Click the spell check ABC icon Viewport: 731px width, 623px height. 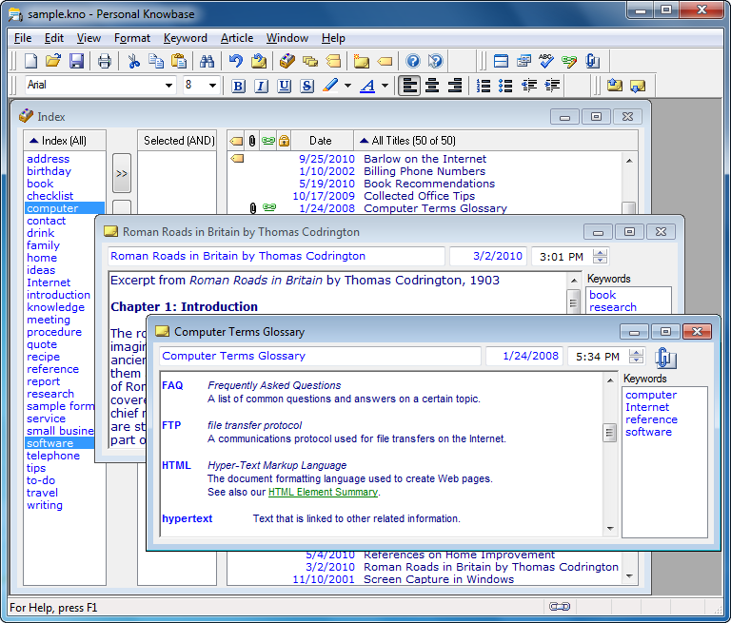545,62
